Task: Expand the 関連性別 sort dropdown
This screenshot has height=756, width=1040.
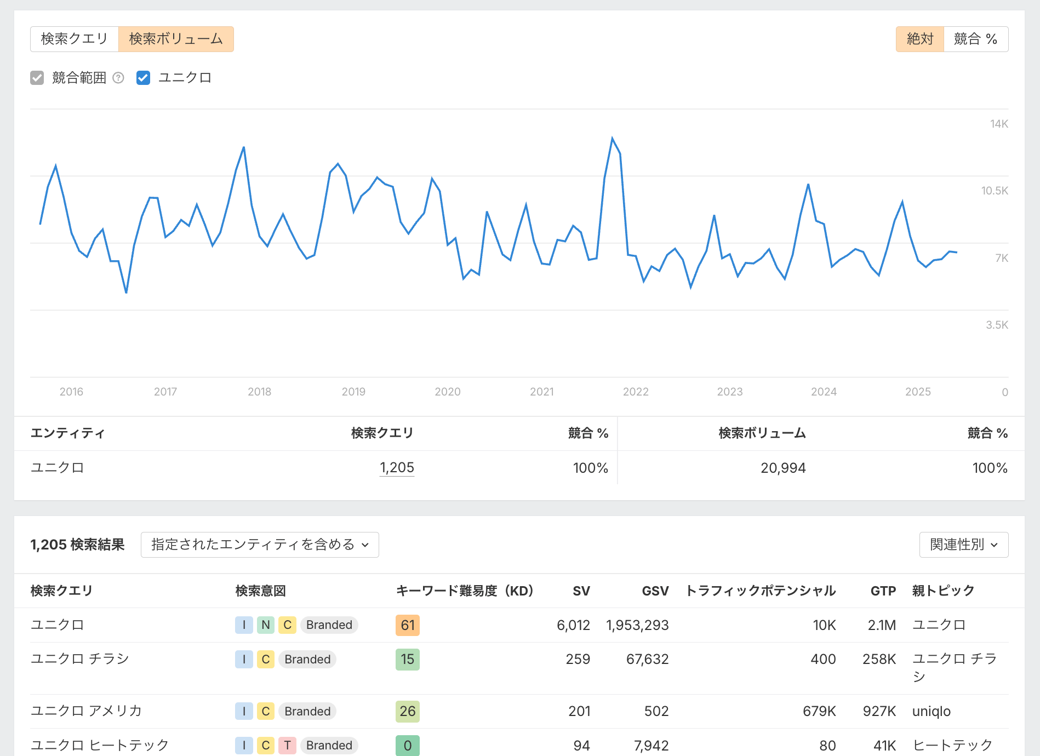Action: point(963,545)
